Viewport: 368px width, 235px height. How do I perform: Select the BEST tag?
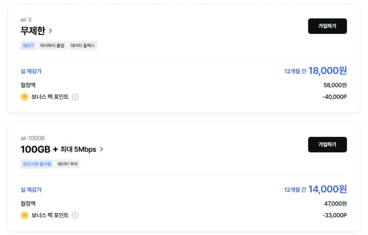pos(29,45)
